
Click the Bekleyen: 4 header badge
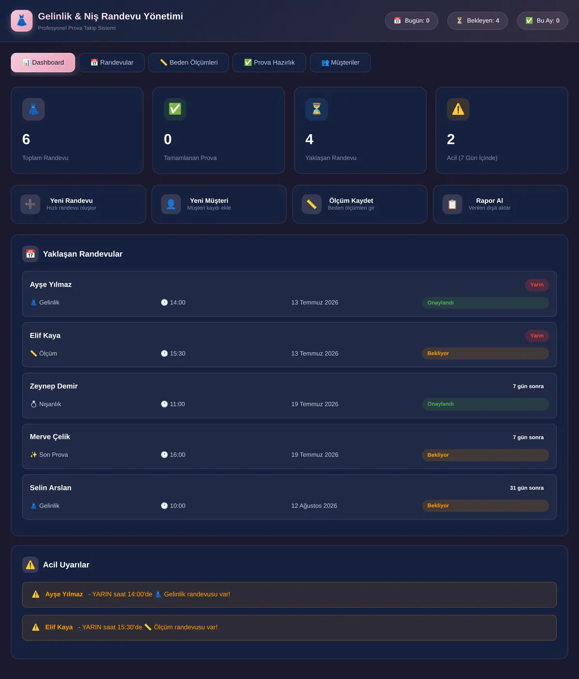(478, 21)
